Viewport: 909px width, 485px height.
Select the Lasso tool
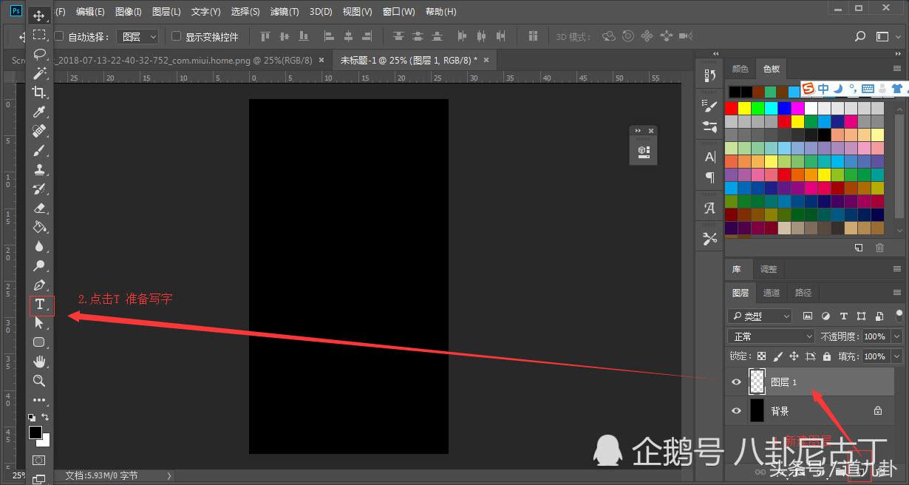tap(40, 54)
